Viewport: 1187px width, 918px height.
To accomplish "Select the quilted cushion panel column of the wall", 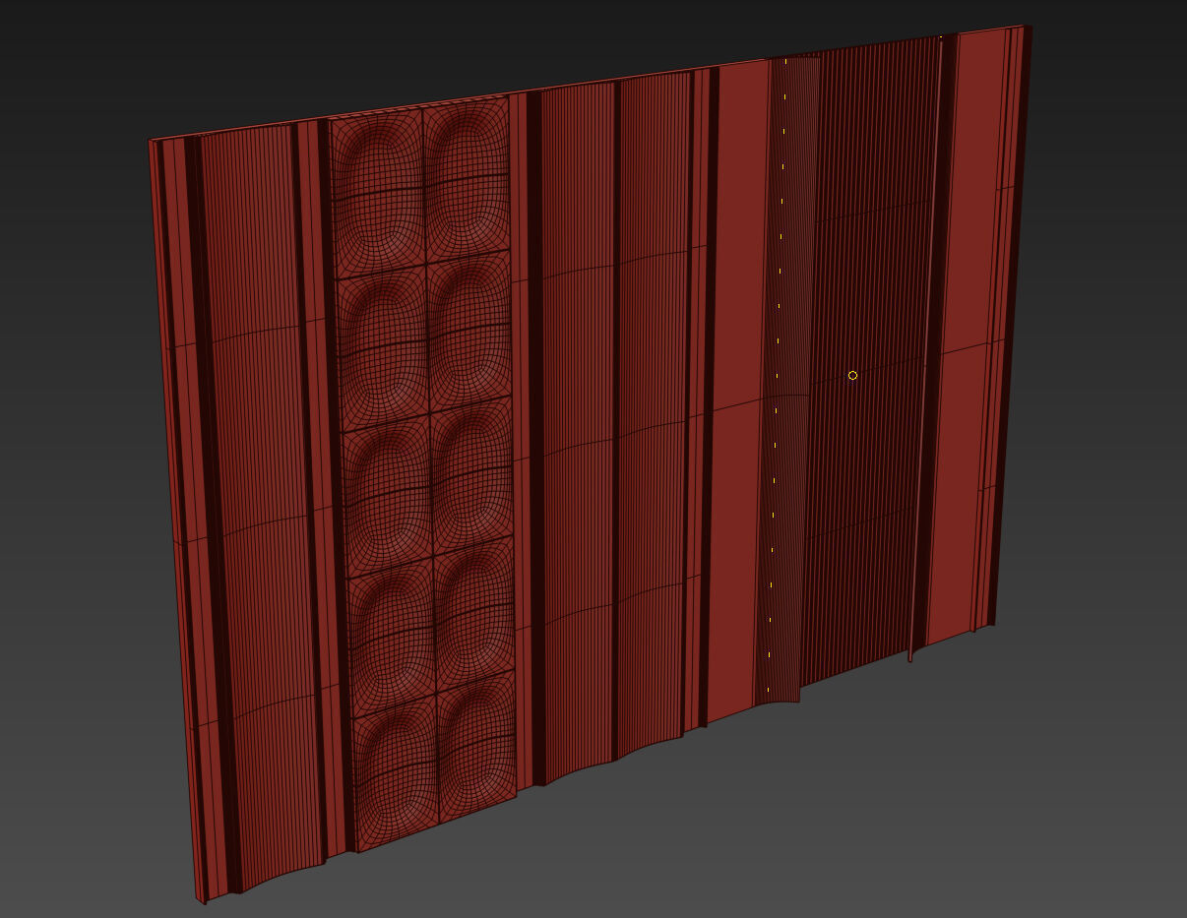I will pos(422,474).
